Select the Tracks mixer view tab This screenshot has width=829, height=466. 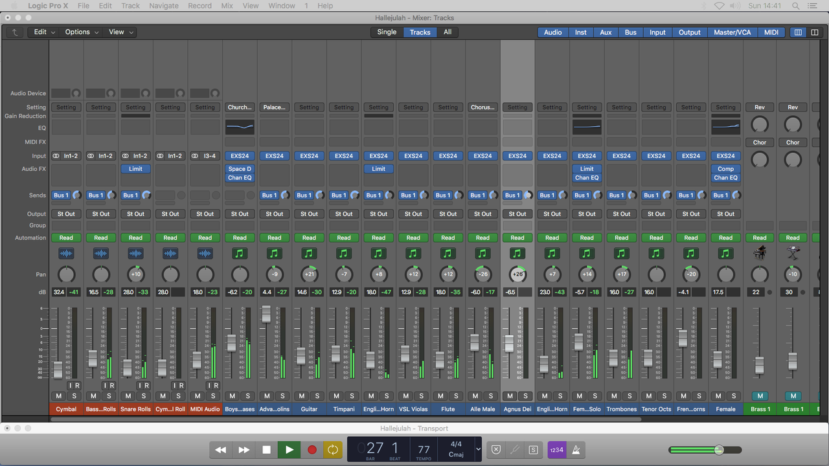click(x=420, y=32)
